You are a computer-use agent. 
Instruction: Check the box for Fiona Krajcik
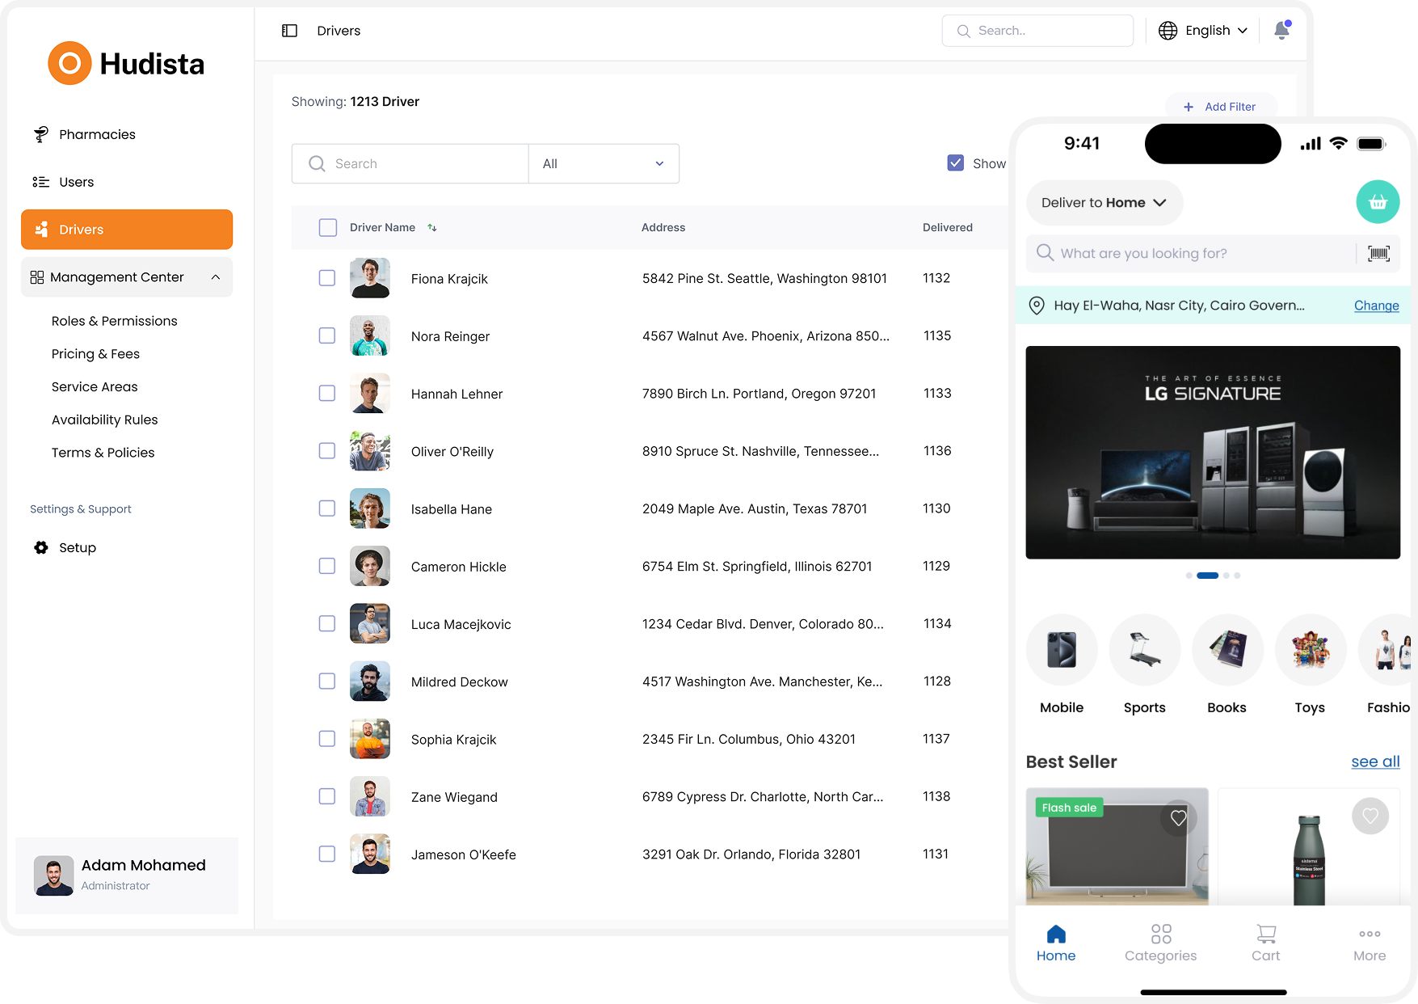pos(327,278)
